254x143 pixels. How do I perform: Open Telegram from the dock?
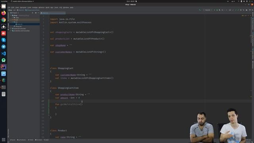pyautogui.click(x=4, y=47)
